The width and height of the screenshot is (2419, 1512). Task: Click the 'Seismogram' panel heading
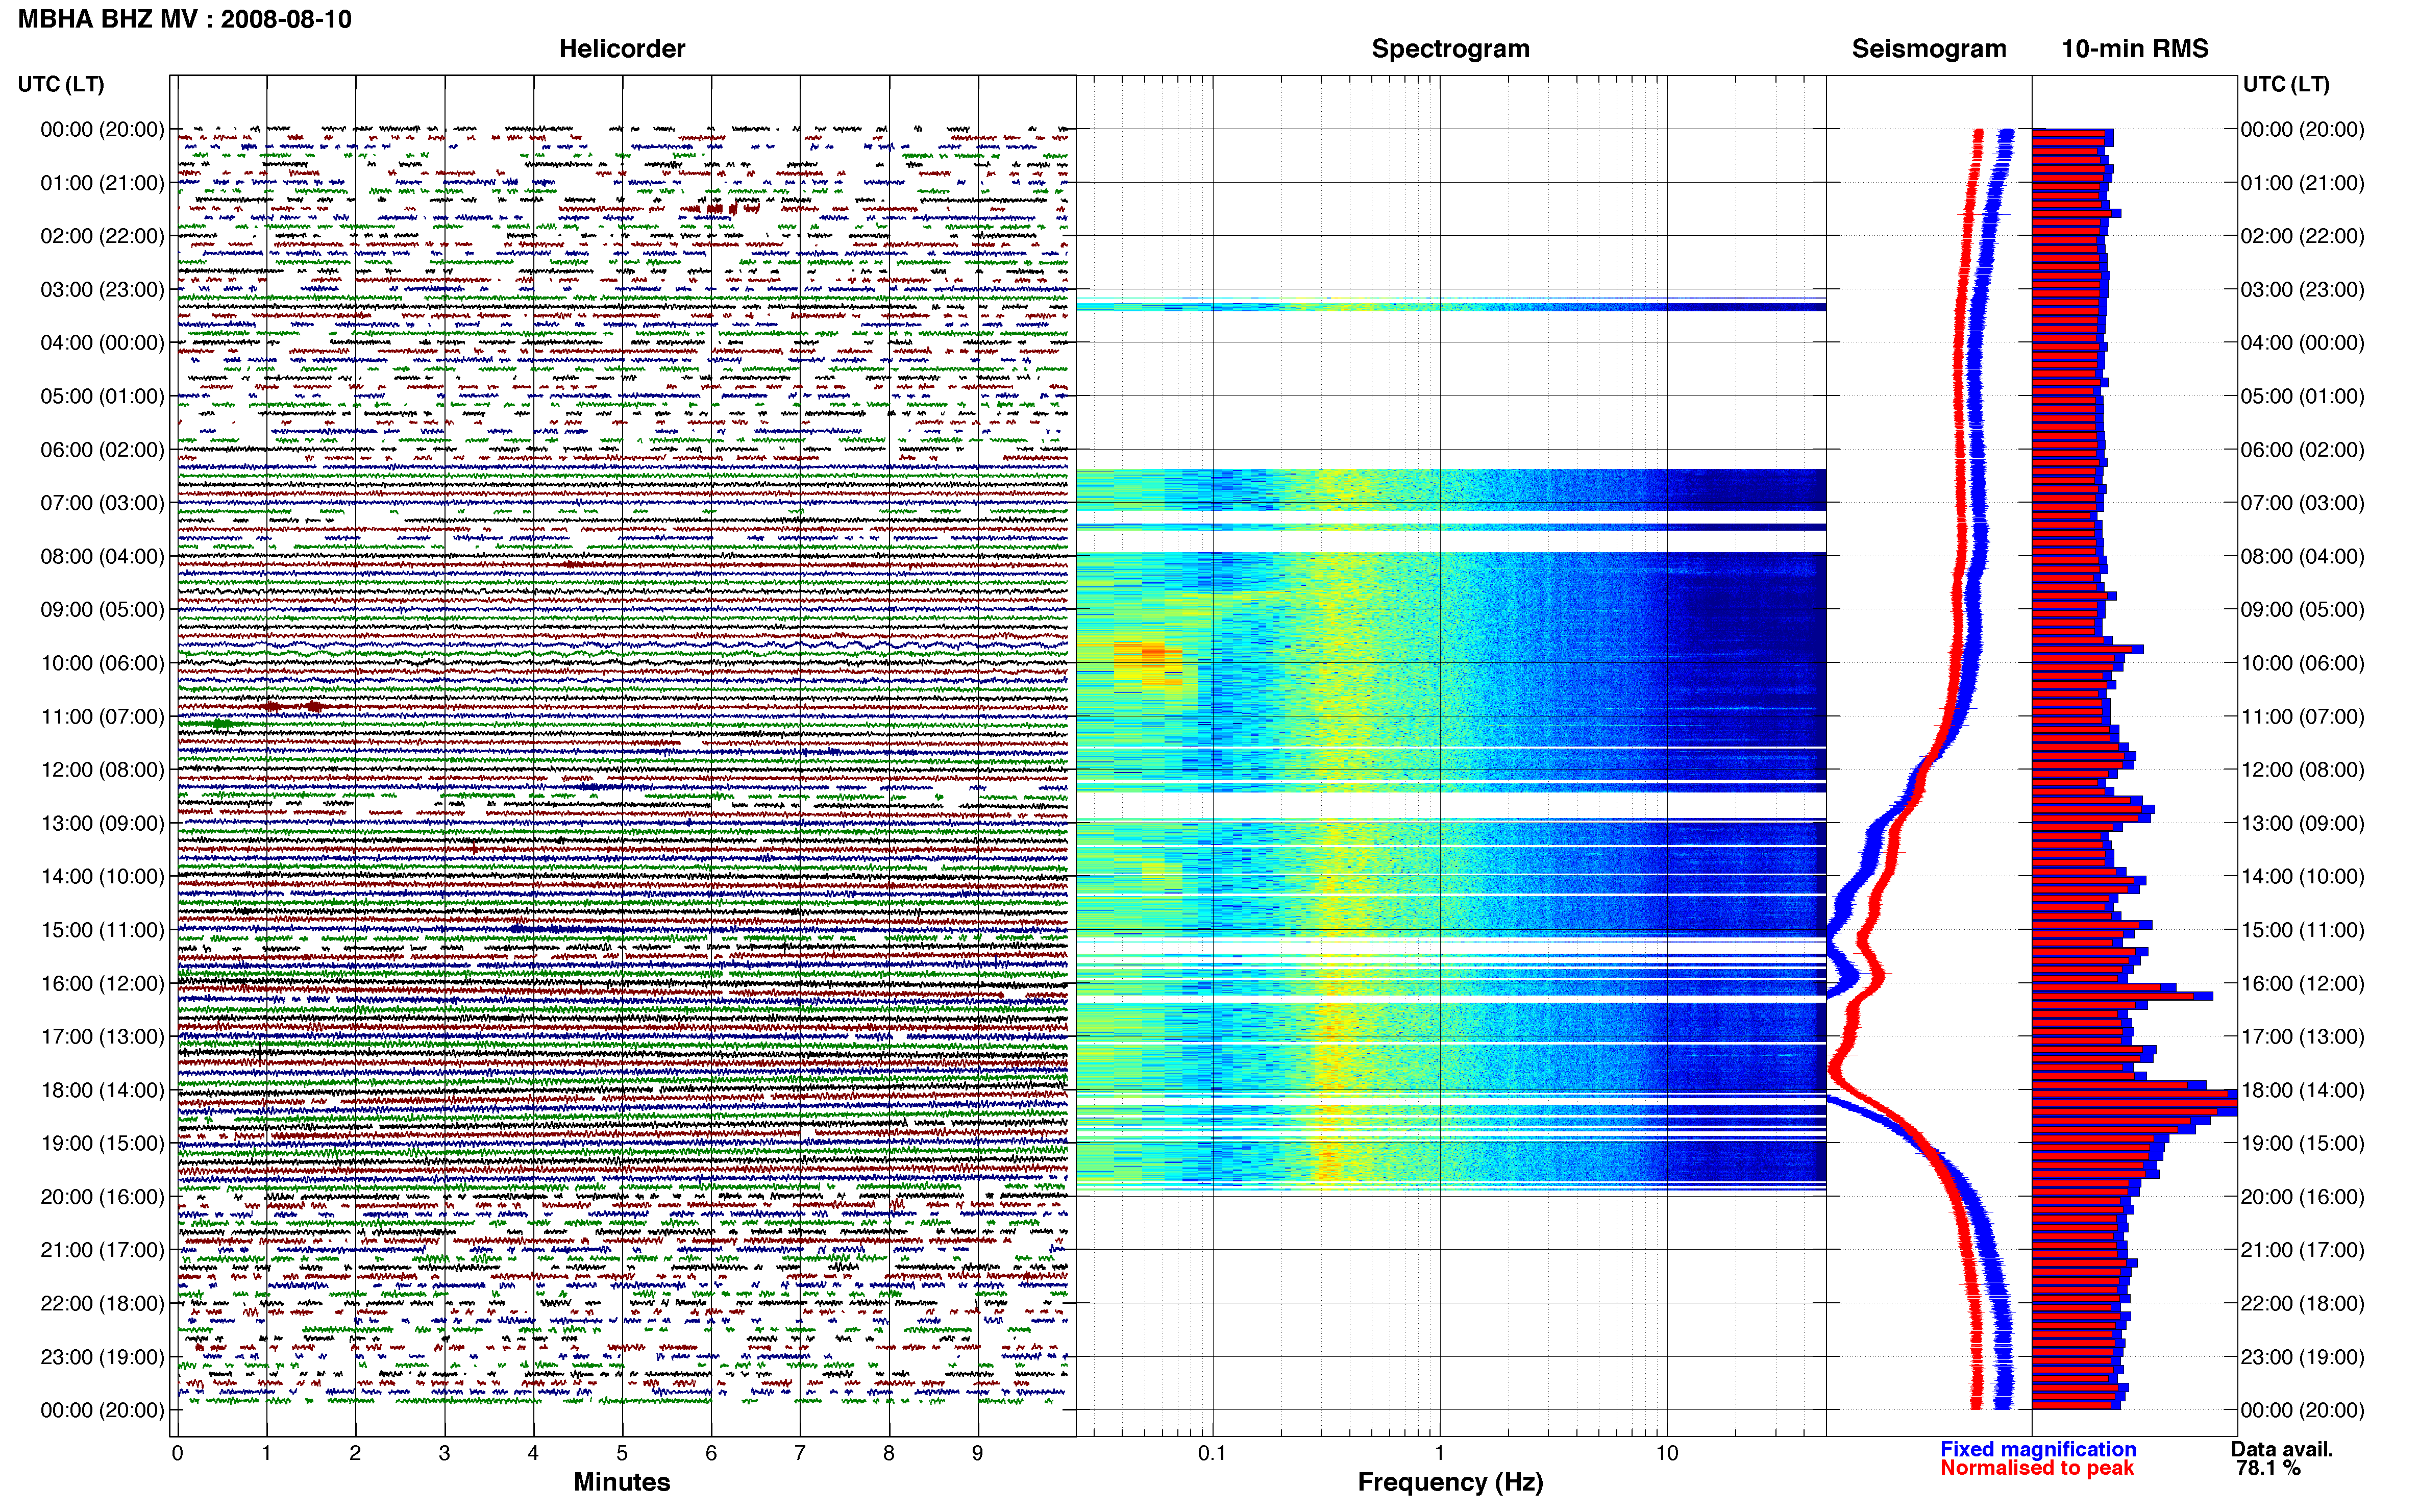click(1929, 48)
